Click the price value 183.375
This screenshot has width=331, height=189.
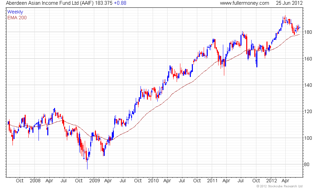(104, 3)
